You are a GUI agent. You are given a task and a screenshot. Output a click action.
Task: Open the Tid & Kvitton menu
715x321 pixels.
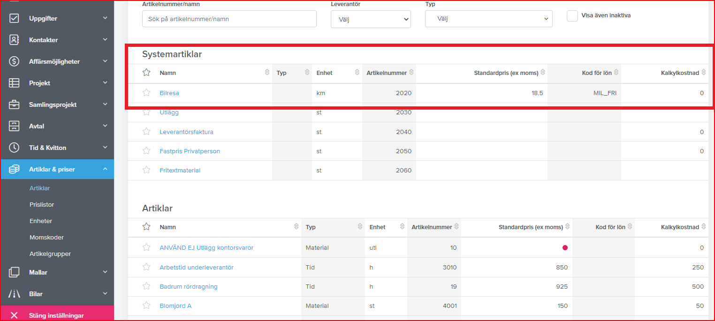pos(57,148)
